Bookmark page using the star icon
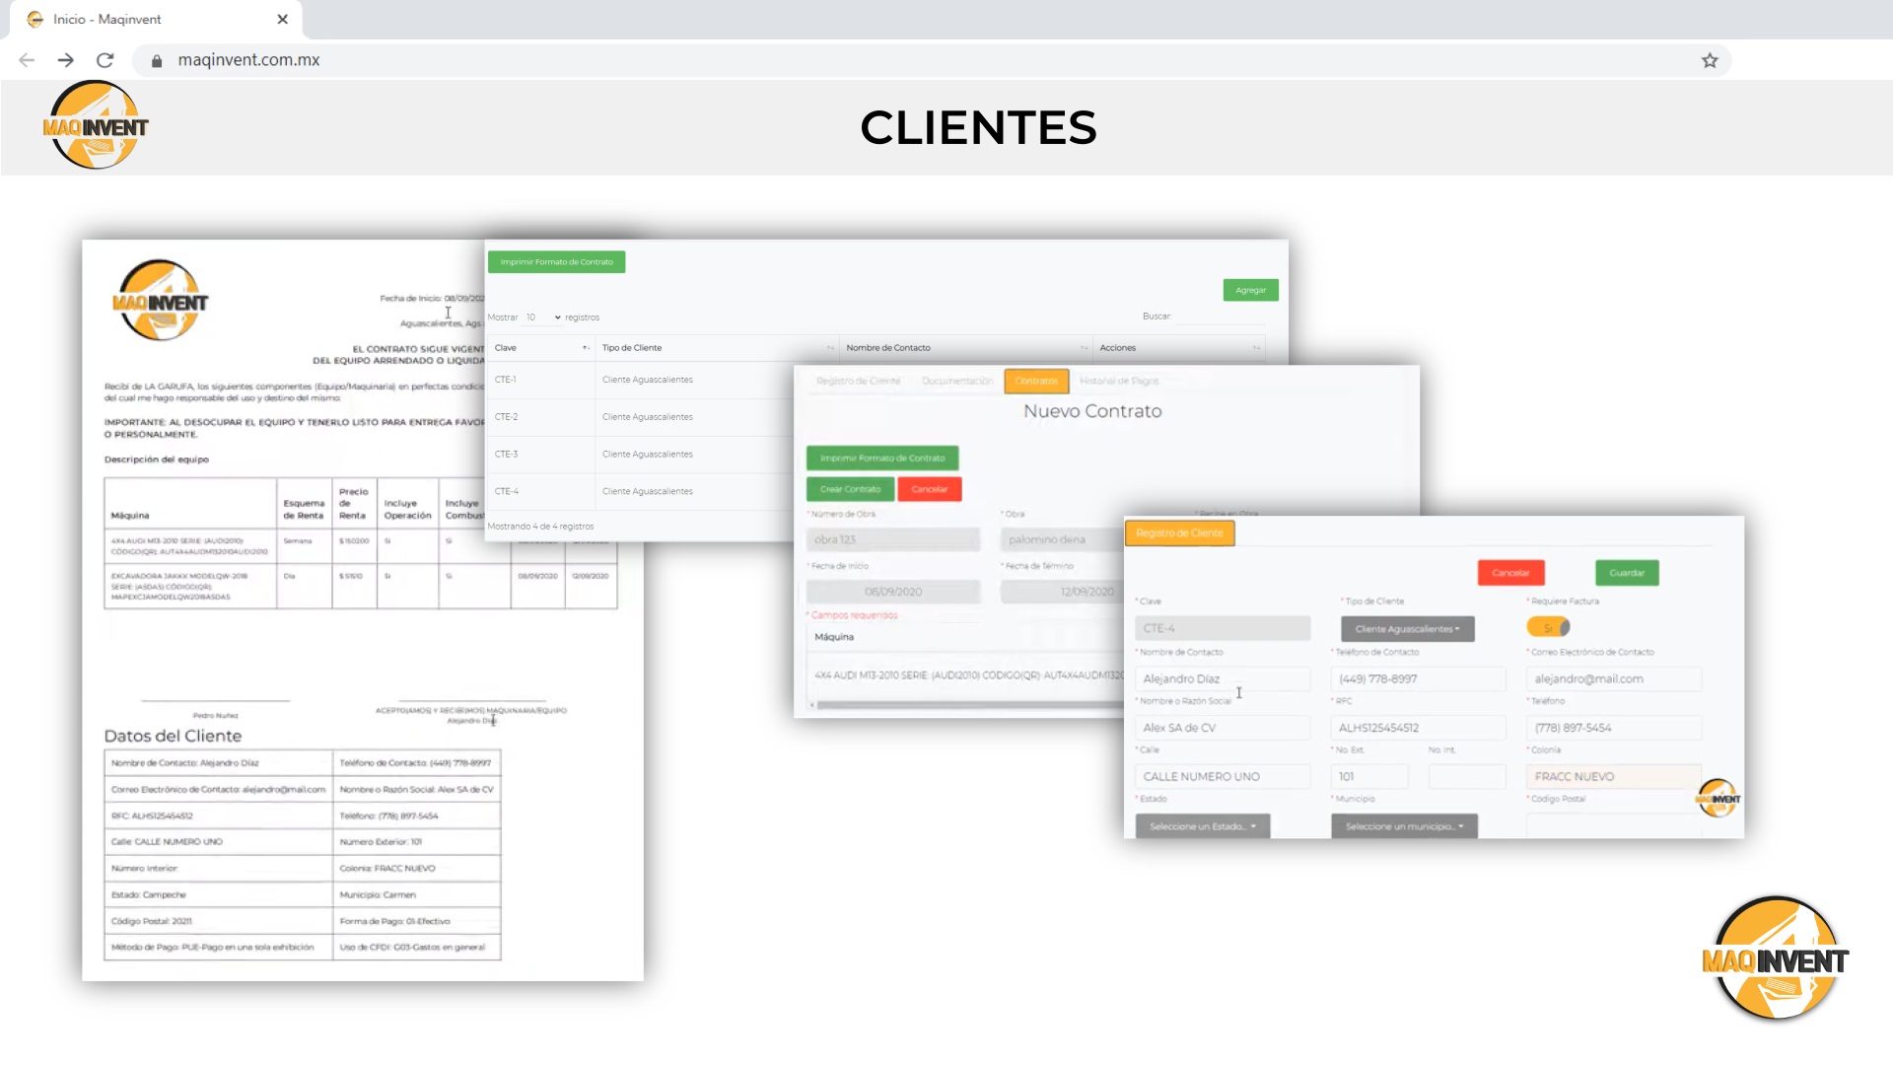 click(x=1710, y=60)
